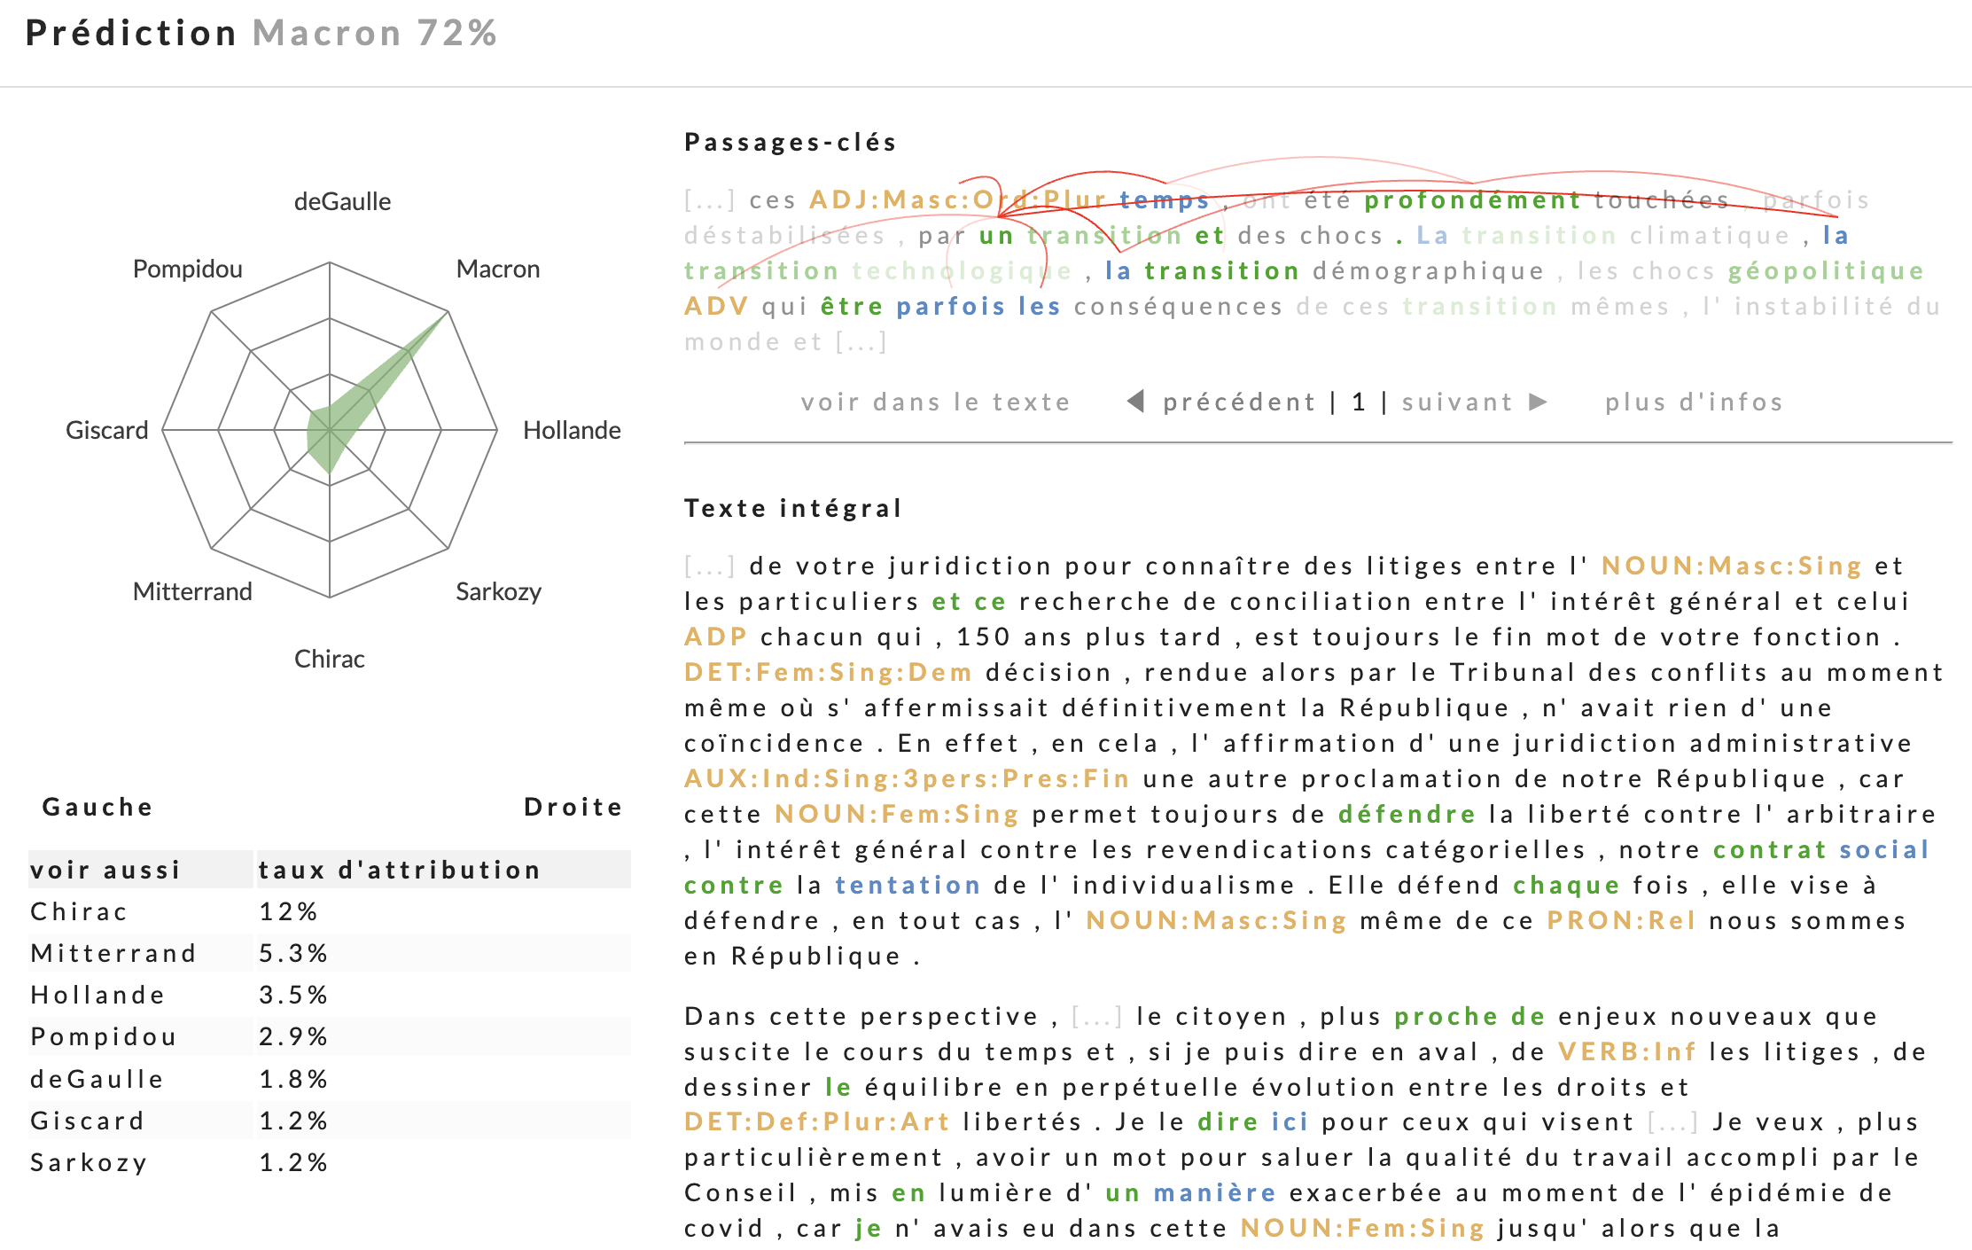Click 'taux d'attribution' column header
1972x1250 pixels.
(x=399, y=870)
